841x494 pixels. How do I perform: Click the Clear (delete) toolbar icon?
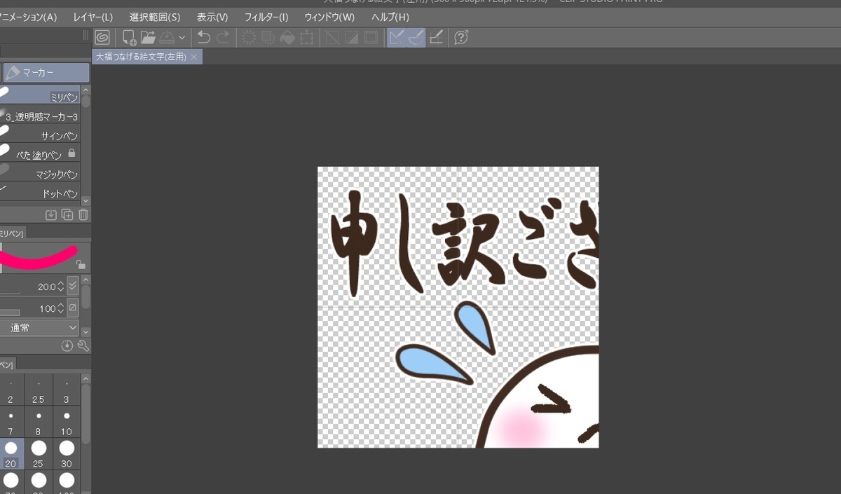(249, 37)
